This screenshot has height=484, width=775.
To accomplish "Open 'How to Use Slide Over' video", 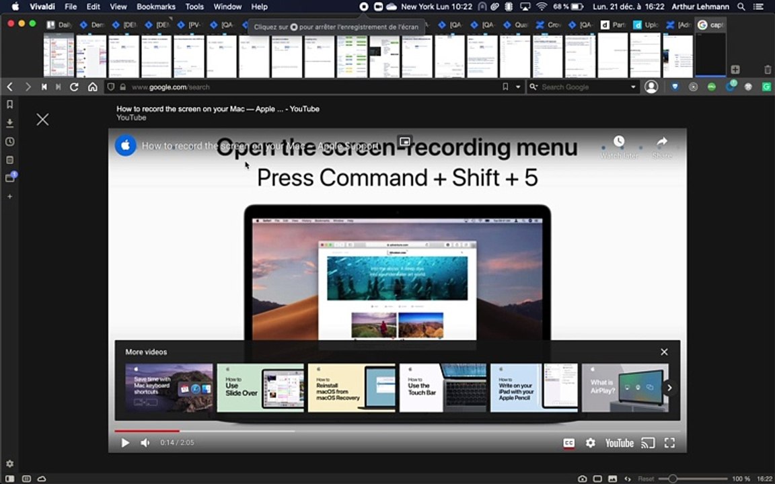I will tap(260, 388).
